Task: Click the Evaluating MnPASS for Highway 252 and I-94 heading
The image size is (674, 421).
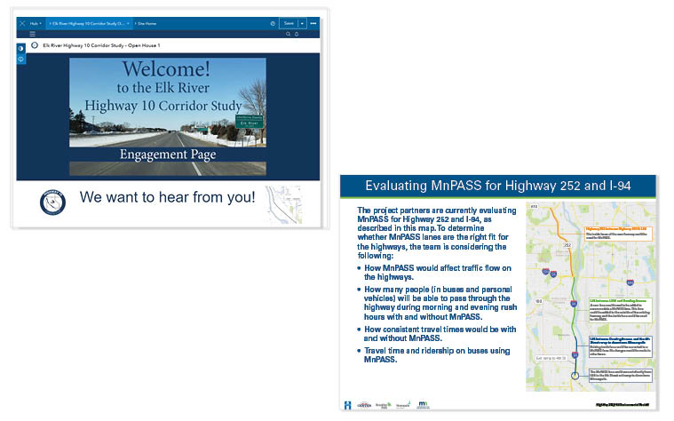Action: pyautogui.click(x=498, y=186)
